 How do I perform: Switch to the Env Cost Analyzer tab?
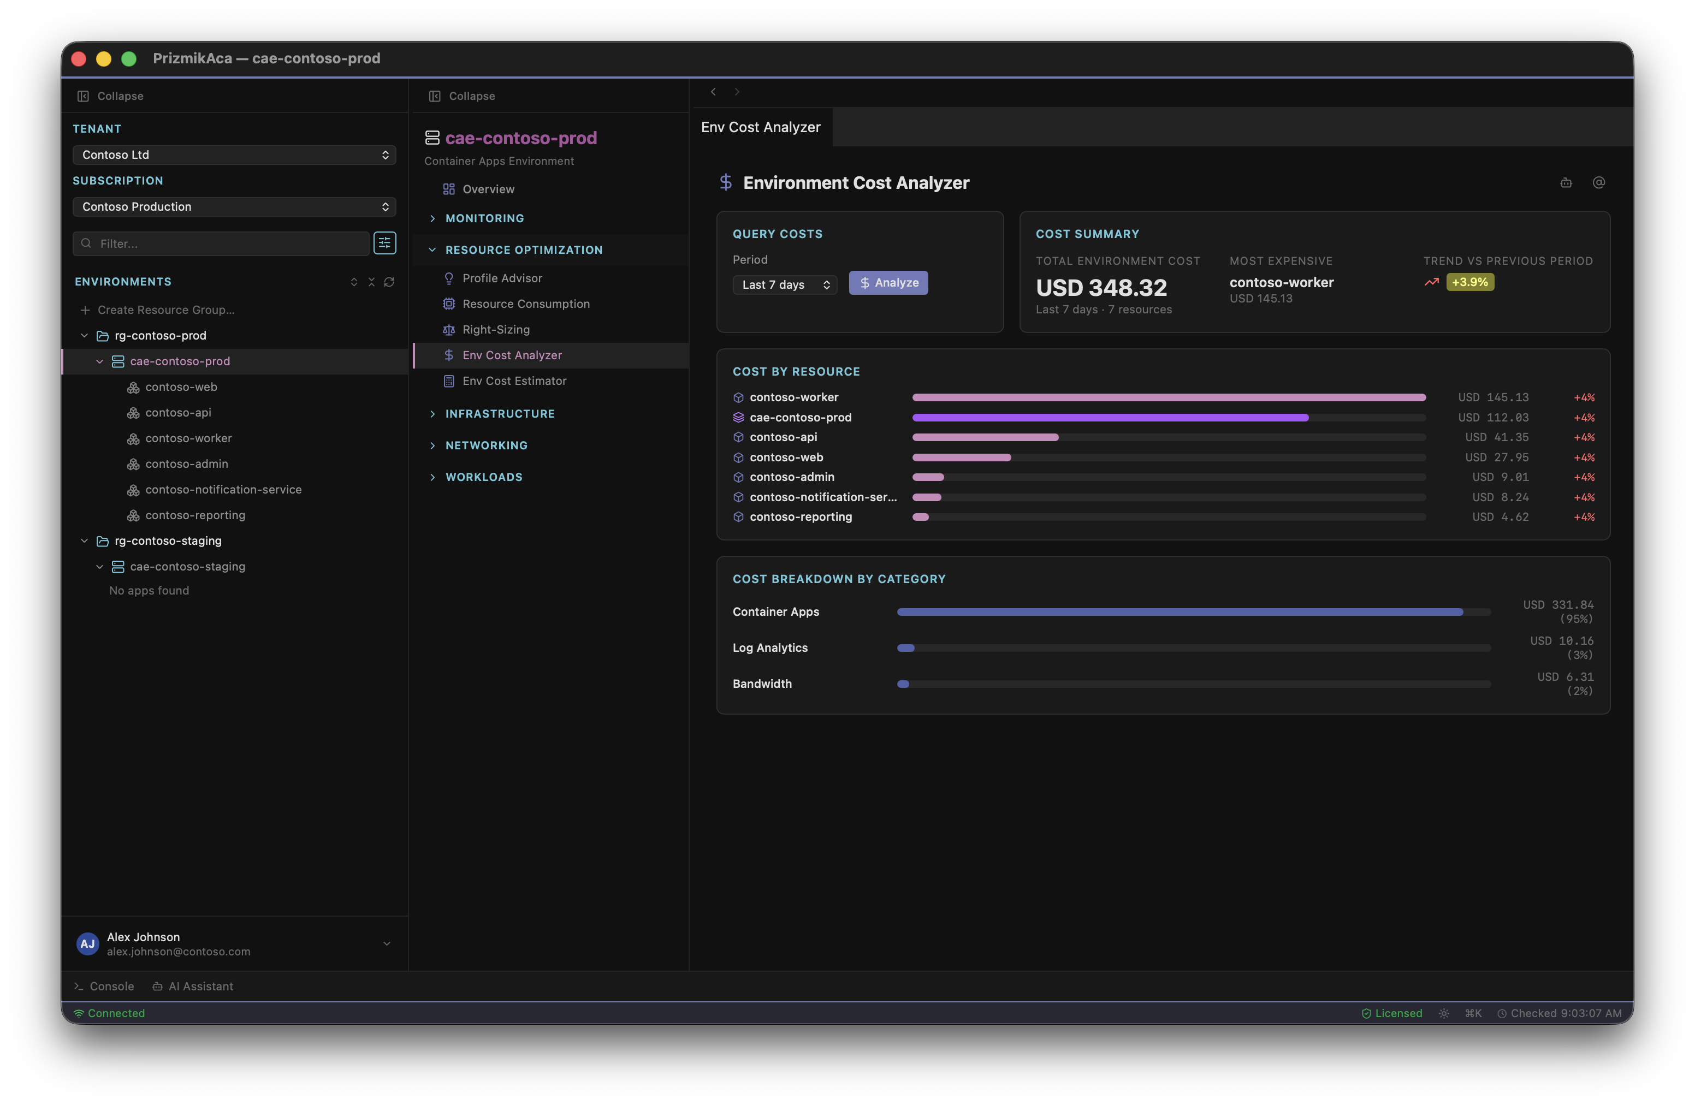click(x=761, y=127)
